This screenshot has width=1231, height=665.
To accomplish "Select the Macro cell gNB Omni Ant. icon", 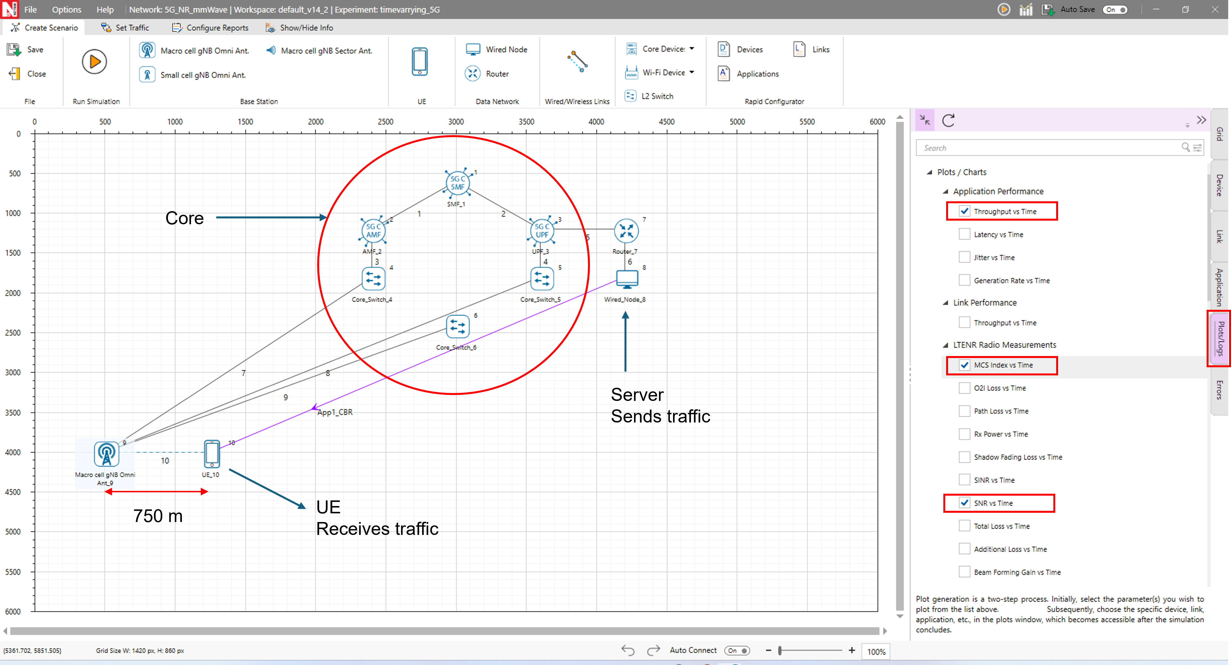I will (147, 50).
